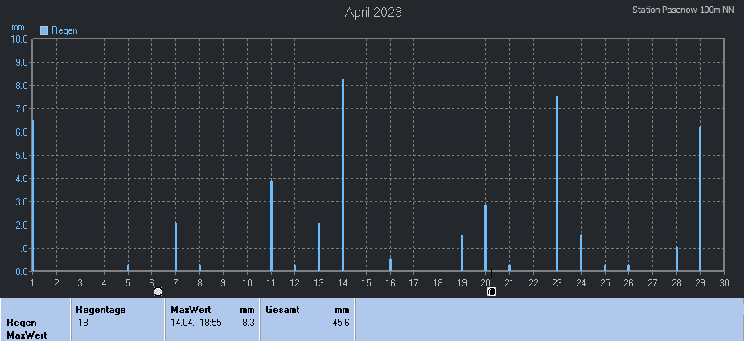Click the rain bar for day 7
This screenshot has width=744, height=341.
coord(176,247)
